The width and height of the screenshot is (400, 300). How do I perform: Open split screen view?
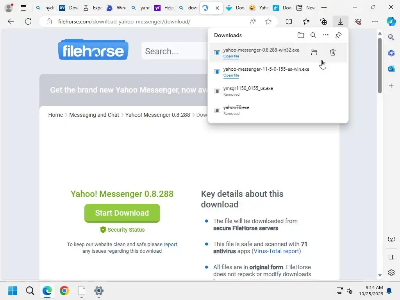(x=289, y=22)
